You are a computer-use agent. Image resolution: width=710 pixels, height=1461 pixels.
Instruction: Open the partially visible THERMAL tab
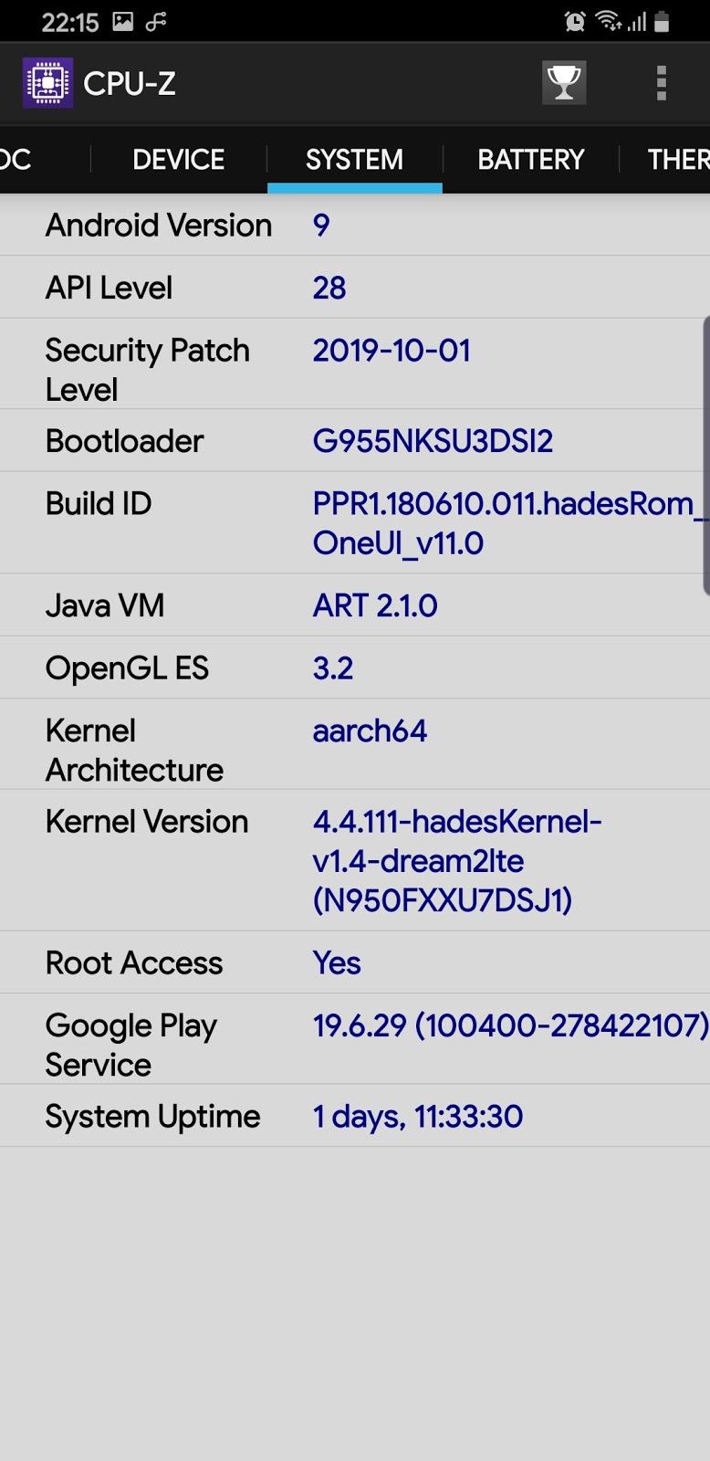677,160
